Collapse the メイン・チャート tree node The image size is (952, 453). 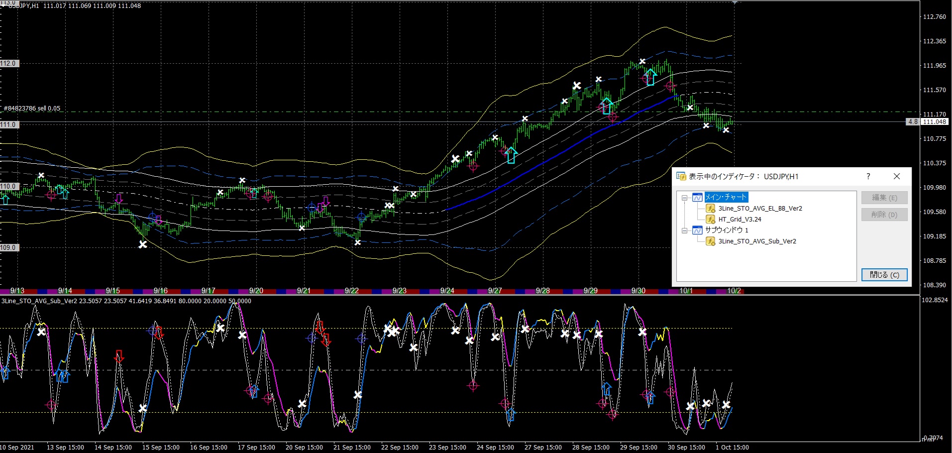(685, 198)
